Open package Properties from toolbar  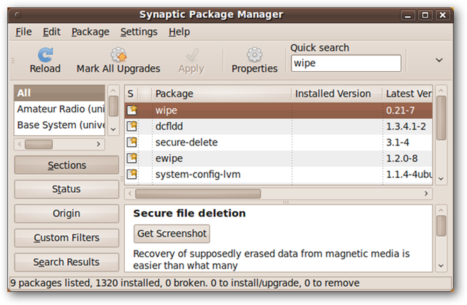coord(255,61)
